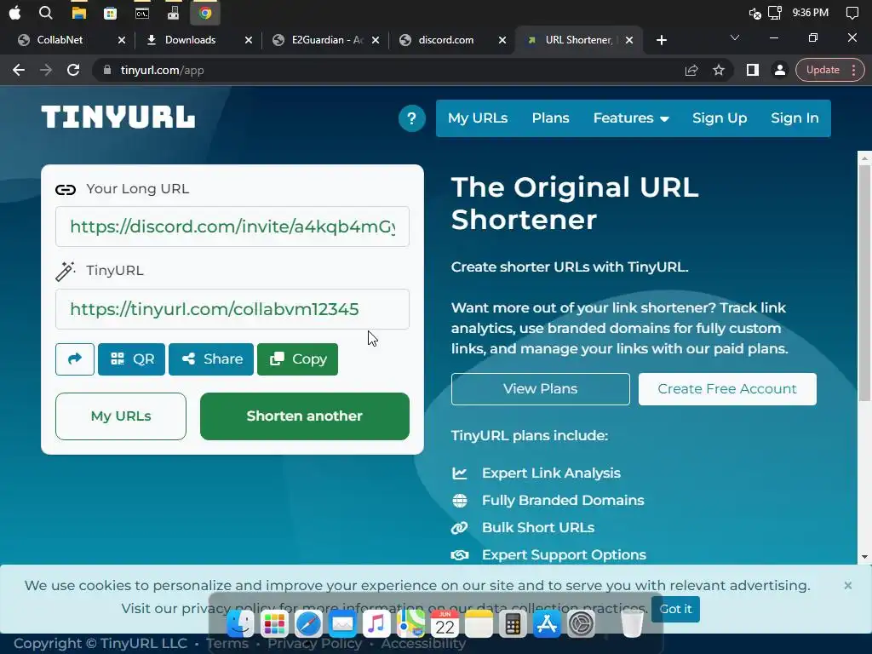Open Music from the dock
This screenshot has width=872, height=654.
point(376,624)
